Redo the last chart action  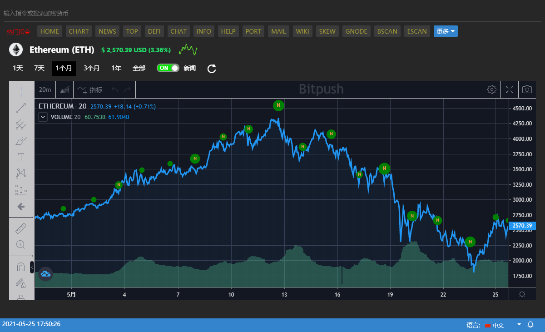pos(128,90)
